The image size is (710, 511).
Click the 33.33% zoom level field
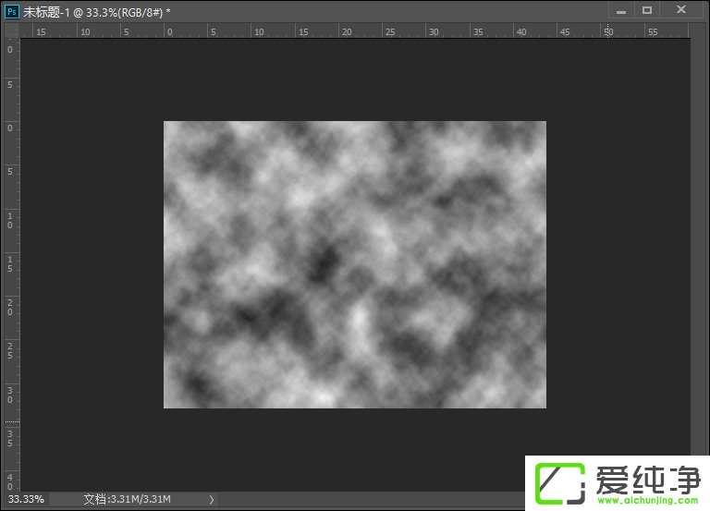(25, 499)
